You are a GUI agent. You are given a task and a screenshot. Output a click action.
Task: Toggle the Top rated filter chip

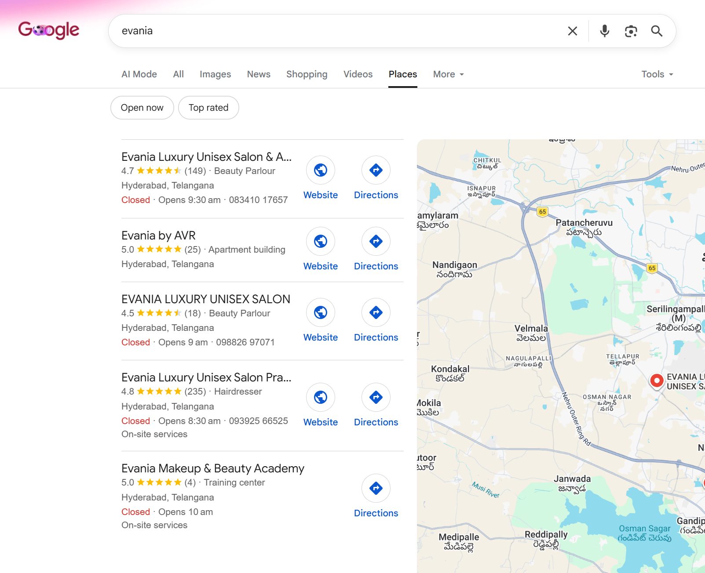208,108
